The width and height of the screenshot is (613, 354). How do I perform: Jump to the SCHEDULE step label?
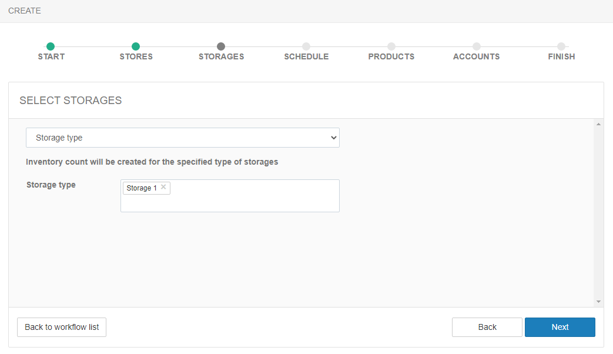306,57
